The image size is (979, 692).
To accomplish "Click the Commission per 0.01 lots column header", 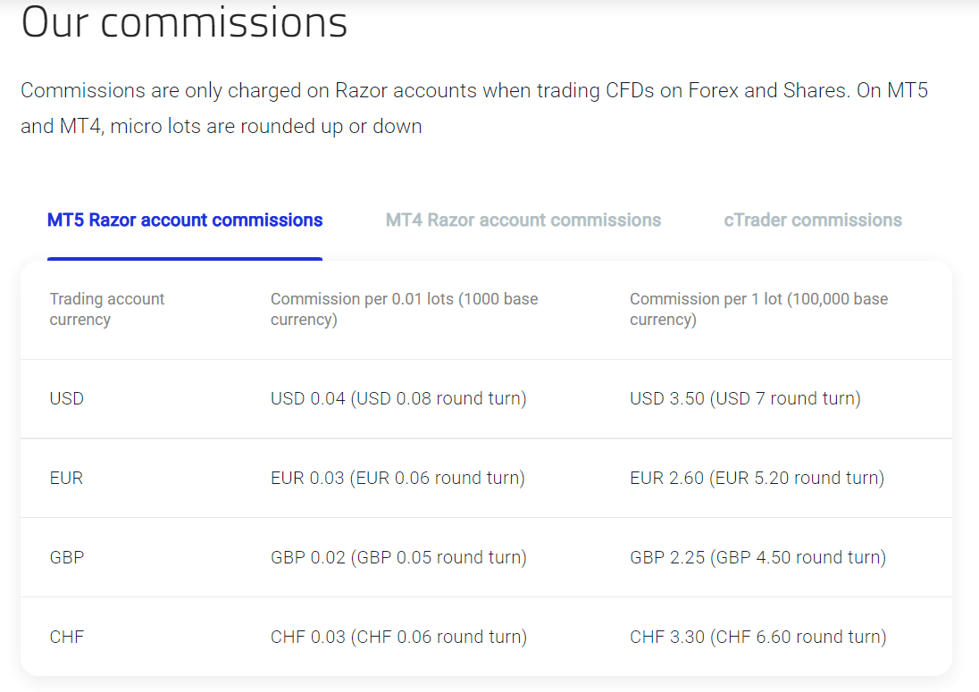I will click(x=404, y=309).
